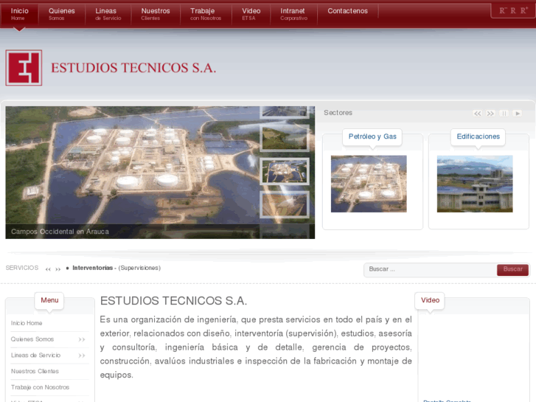The image size is (536, 402).
Task: Click the Petróleo y Gas aerial thumbnail
Action: pyautogui.click(x=369, y=184)
